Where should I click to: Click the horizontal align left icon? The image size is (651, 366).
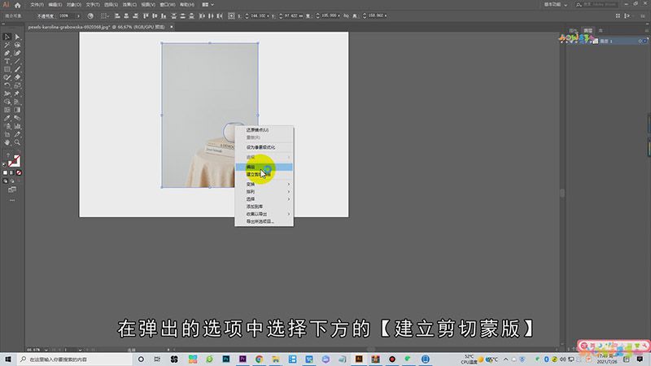click(x=117, y=15)
